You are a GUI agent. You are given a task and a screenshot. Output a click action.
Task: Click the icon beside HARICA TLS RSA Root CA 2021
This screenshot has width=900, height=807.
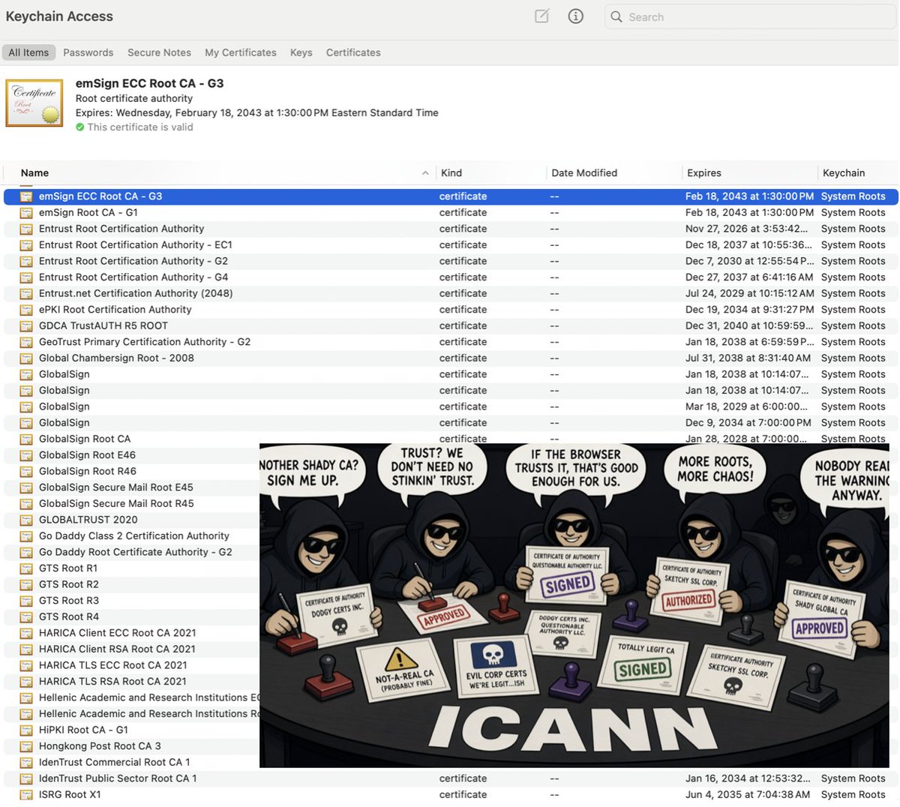coord(26,682)
